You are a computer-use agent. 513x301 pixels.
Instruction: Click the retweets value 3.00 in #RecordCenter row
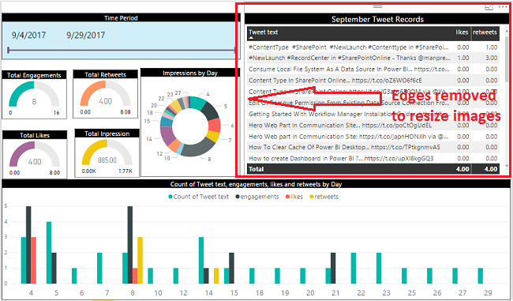pos(492,58)
